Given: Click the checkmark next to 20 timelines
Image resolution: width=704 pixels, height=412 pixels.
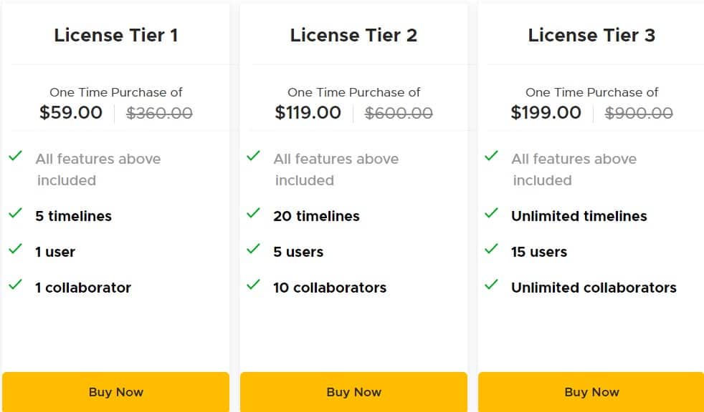Looking at the screenshot, I should tap(253, 213).
